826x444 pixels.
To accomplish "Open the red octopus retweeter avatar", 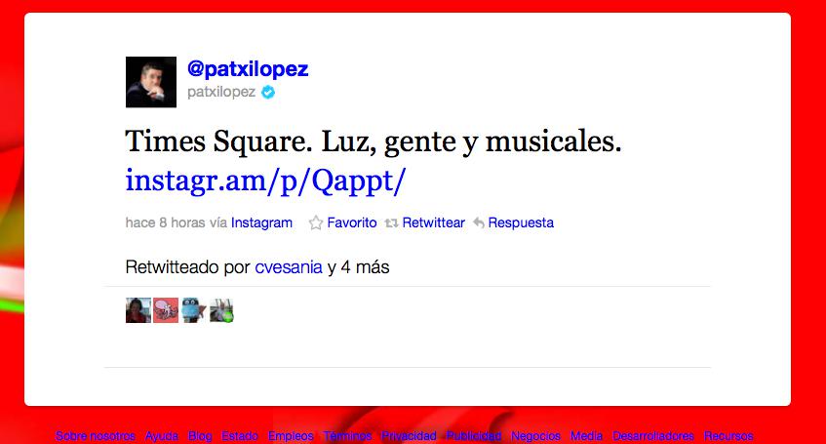I will point(166,310).
